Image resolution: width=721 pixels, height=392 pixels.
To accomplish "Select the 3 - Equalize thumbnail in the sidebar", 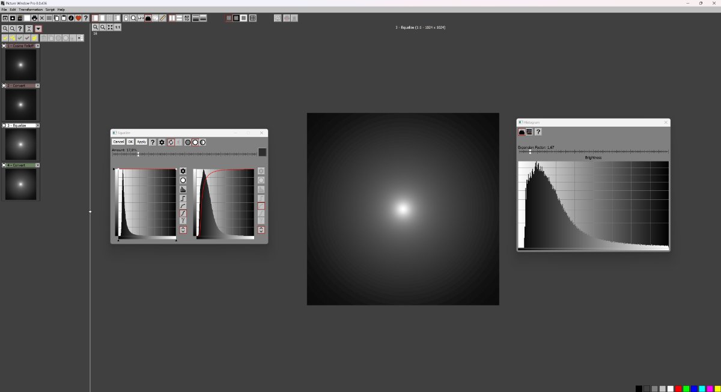I will [x=21, y=144].
